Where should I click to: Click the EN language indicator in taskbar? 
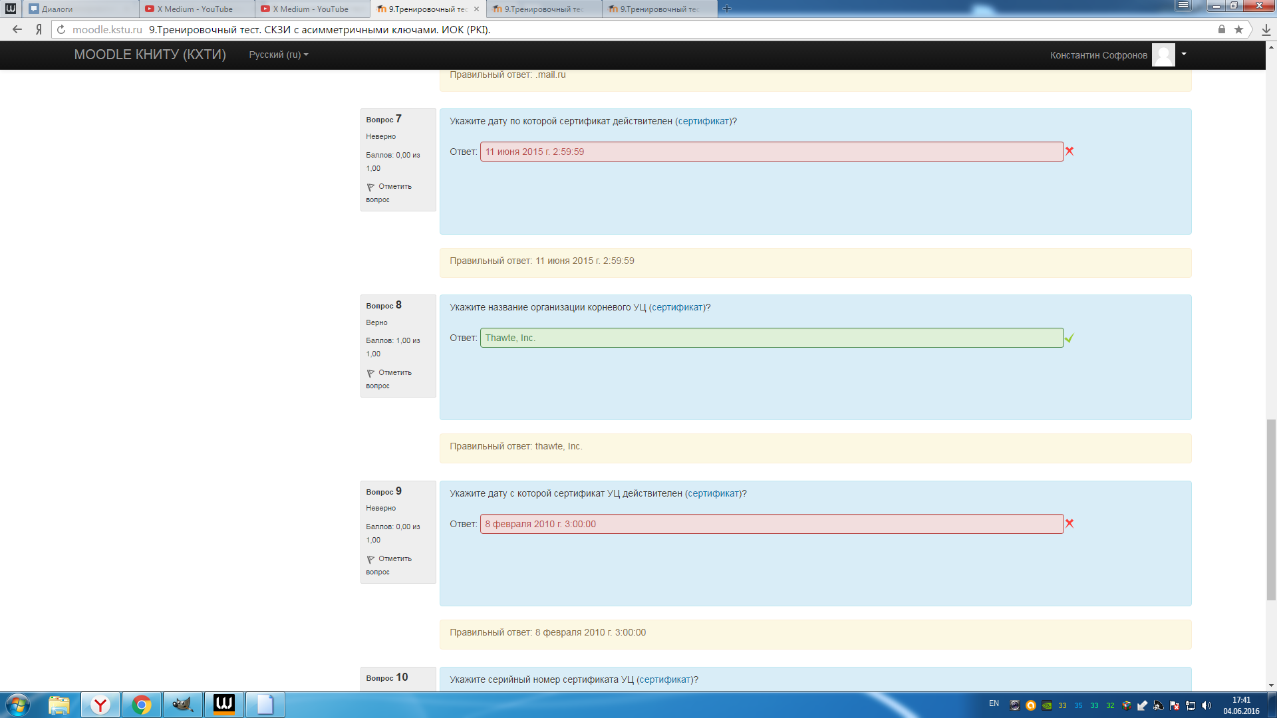point(994,703)
